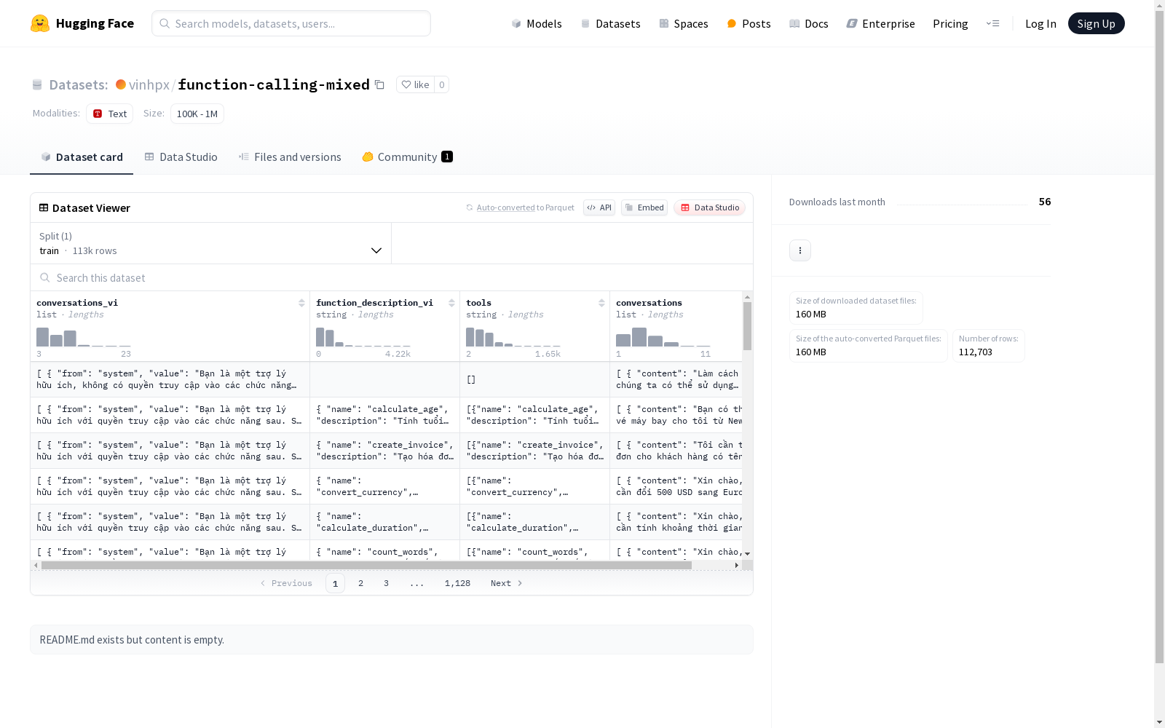
Task: Focus the Search this dataset field
Action: [x=392, y=277]
